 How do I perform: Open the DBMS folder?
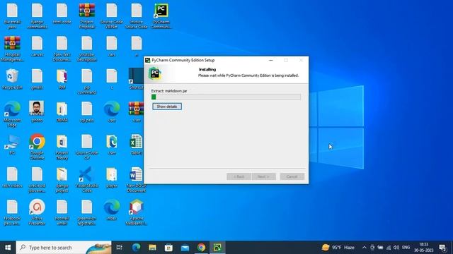point(62,111)
